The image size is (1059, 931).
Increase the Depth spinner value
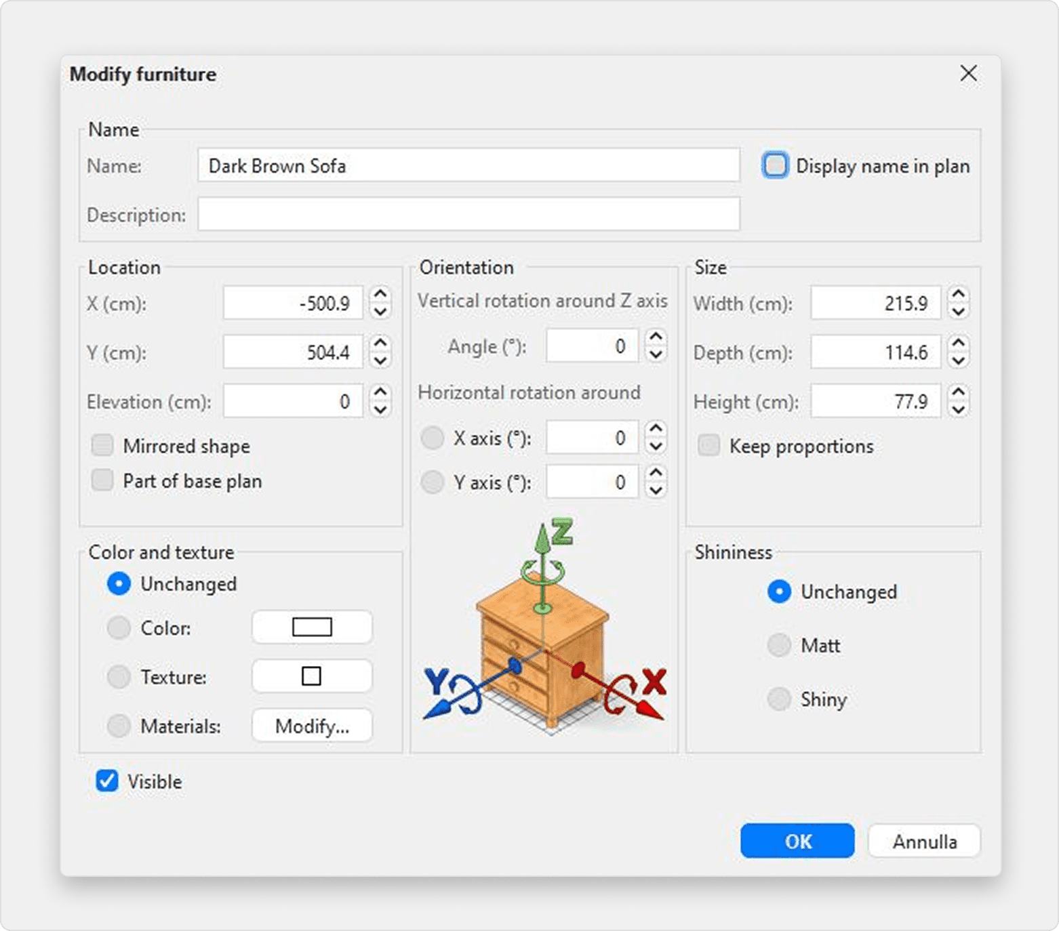pos(957,344)
